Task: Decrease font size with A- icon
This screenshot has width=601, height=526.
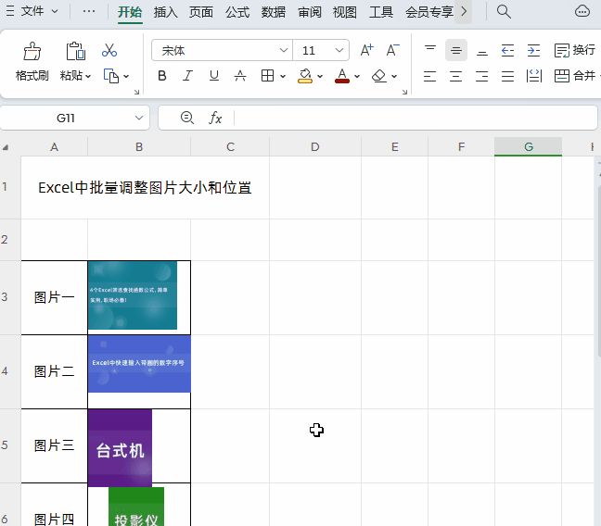Action: (392, 50)
